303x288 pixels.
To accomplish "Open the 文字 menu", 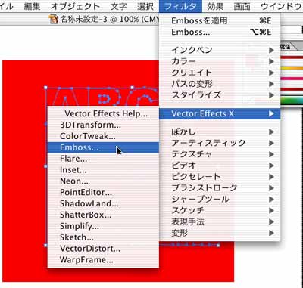I will tap(119, 6).
